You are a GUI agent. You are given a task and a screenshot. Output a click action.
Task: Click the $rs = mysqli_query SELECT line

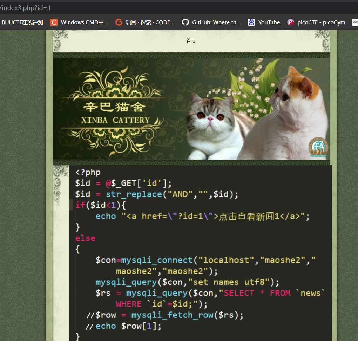(x=210, y=293)
